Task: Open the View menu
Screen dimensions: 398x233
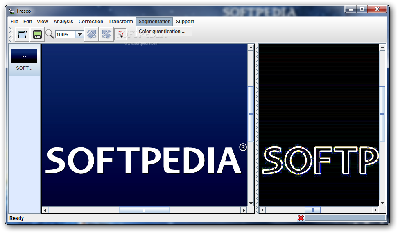Action: [x=43, y=22]
